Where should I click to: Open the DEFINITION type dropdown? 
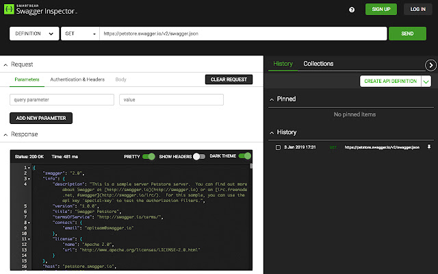click(x=34, y=34)
